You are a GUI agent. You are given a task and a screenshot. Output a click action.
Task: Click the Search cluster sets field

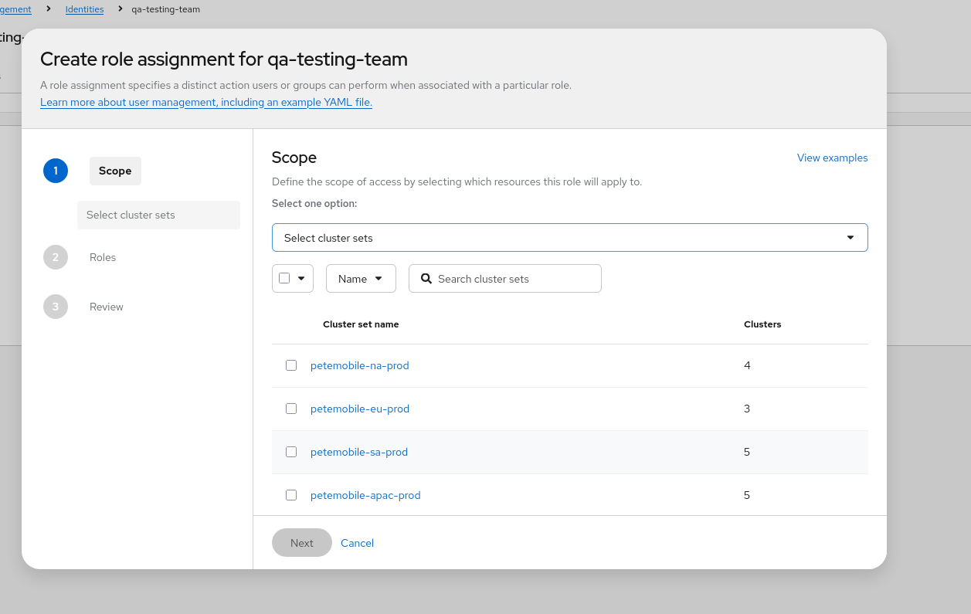[514, 279]
